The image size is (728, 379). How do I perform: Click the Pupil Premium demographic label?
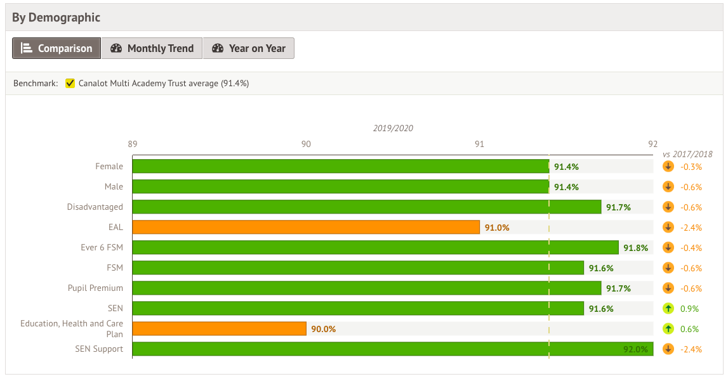click(x=95, y=288)
